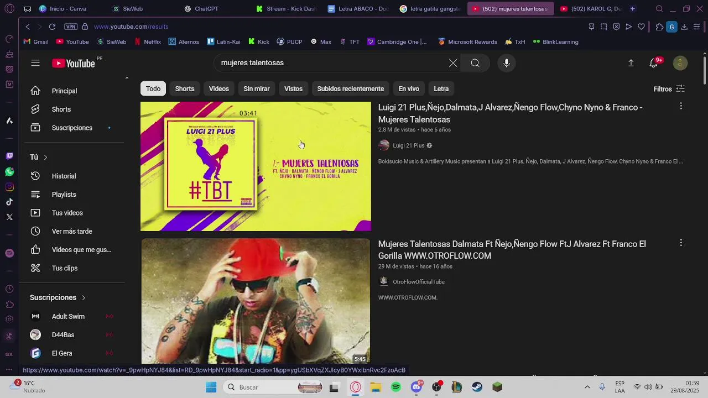
Task: Reload the page
Action: point(52,27)
